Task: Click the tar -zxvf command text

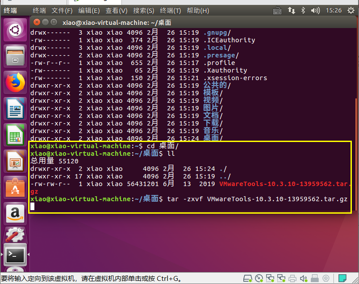Action: (x=257, y=199)
